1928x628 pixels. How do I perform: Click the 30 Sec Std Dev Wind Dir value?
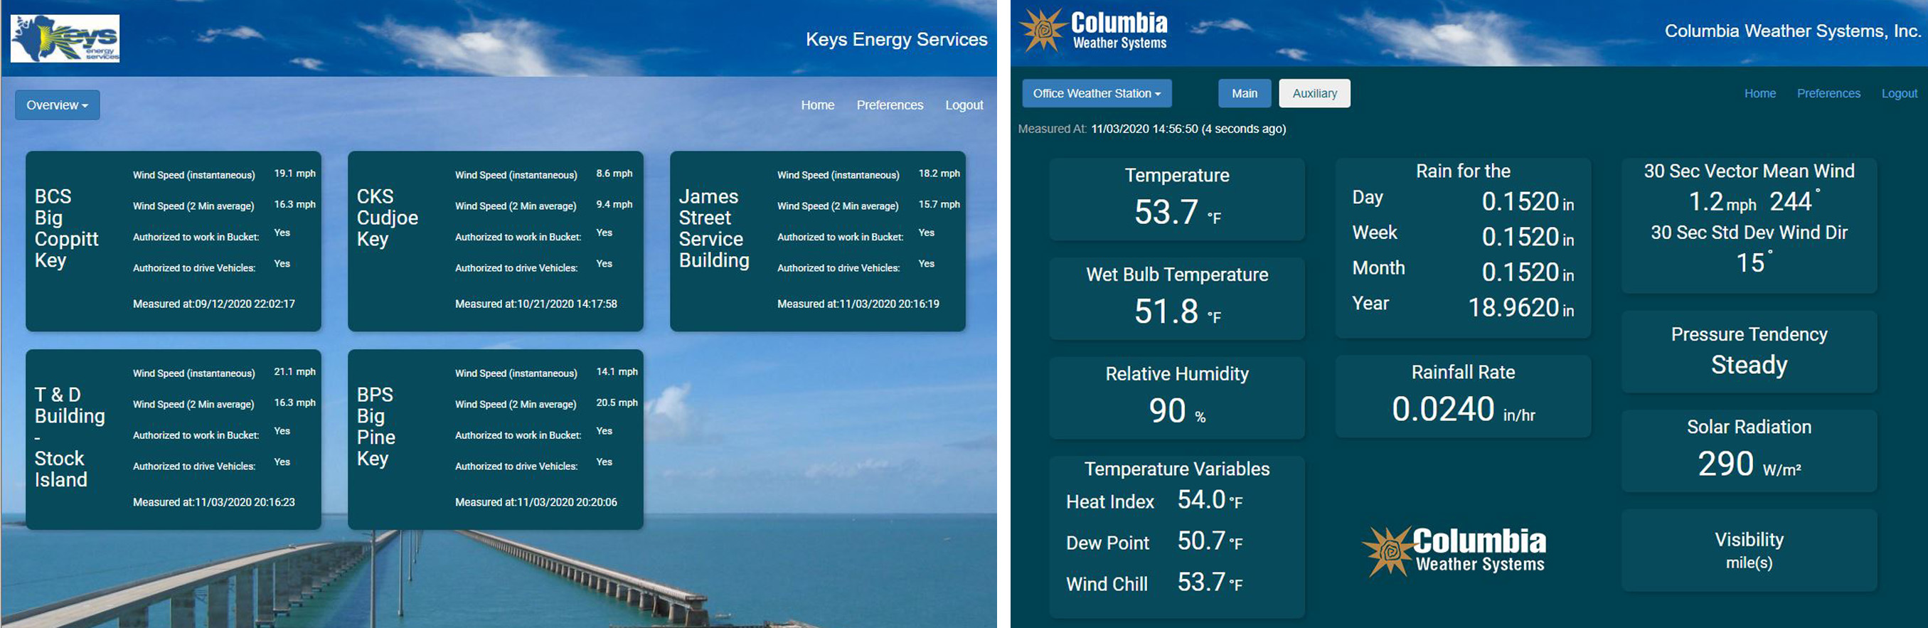(x=1754, y=262)
